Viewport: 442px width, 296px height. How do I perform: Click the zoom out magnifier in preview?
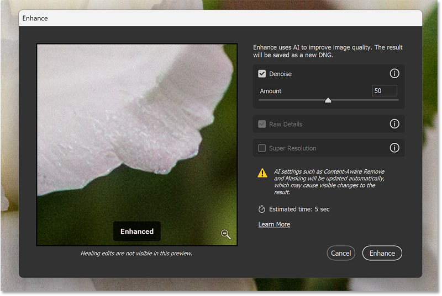(225, 234)
